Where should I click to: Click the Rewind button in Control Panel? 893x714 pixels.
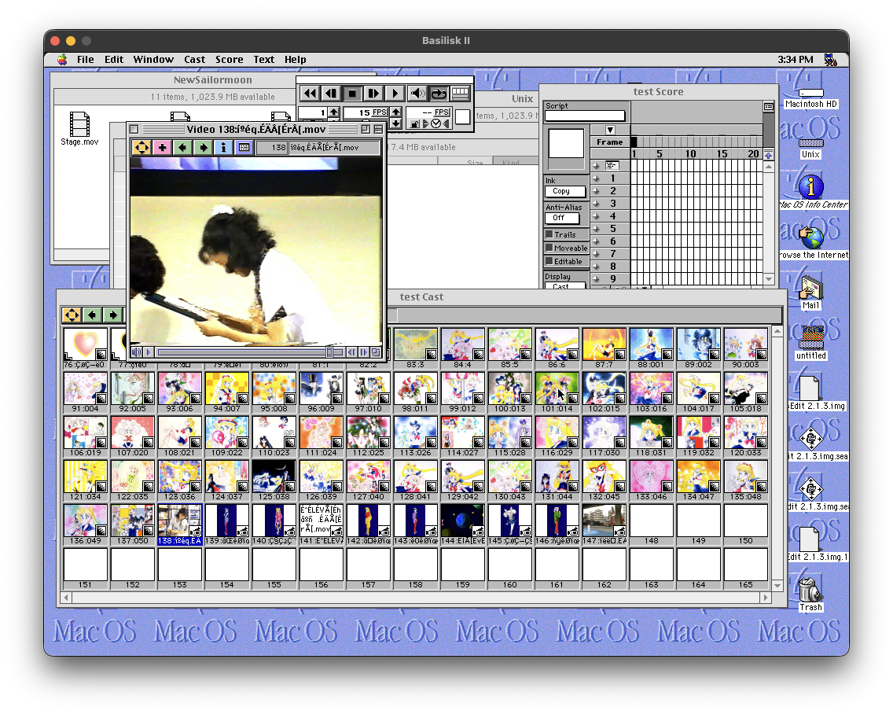pos(311,94)
